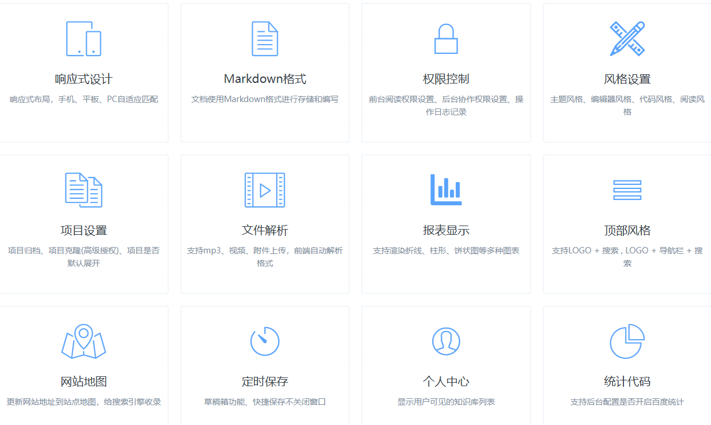
Task: Click the 定时保存 card title
Action: tap(264, 382)
